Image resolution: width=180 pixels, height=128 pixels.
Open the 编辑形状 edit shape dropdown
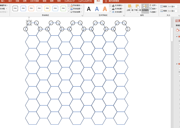4,5
